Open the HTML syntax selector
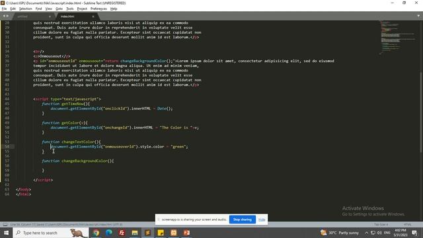The width and height of the screenshot is (423, 238). [407, 225]
